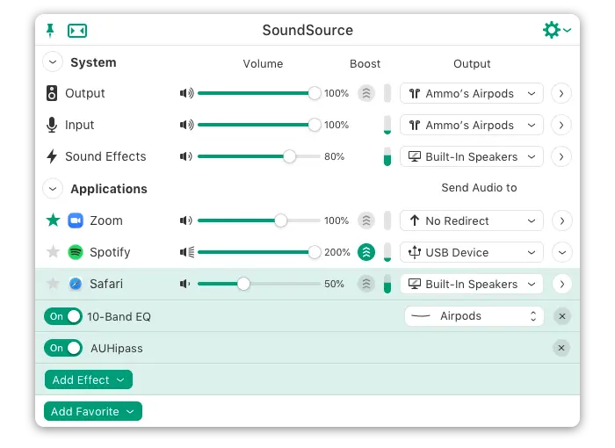Open Safari's Built-In Speakers dropdown
615x448 pixels.
pos(472,284)
